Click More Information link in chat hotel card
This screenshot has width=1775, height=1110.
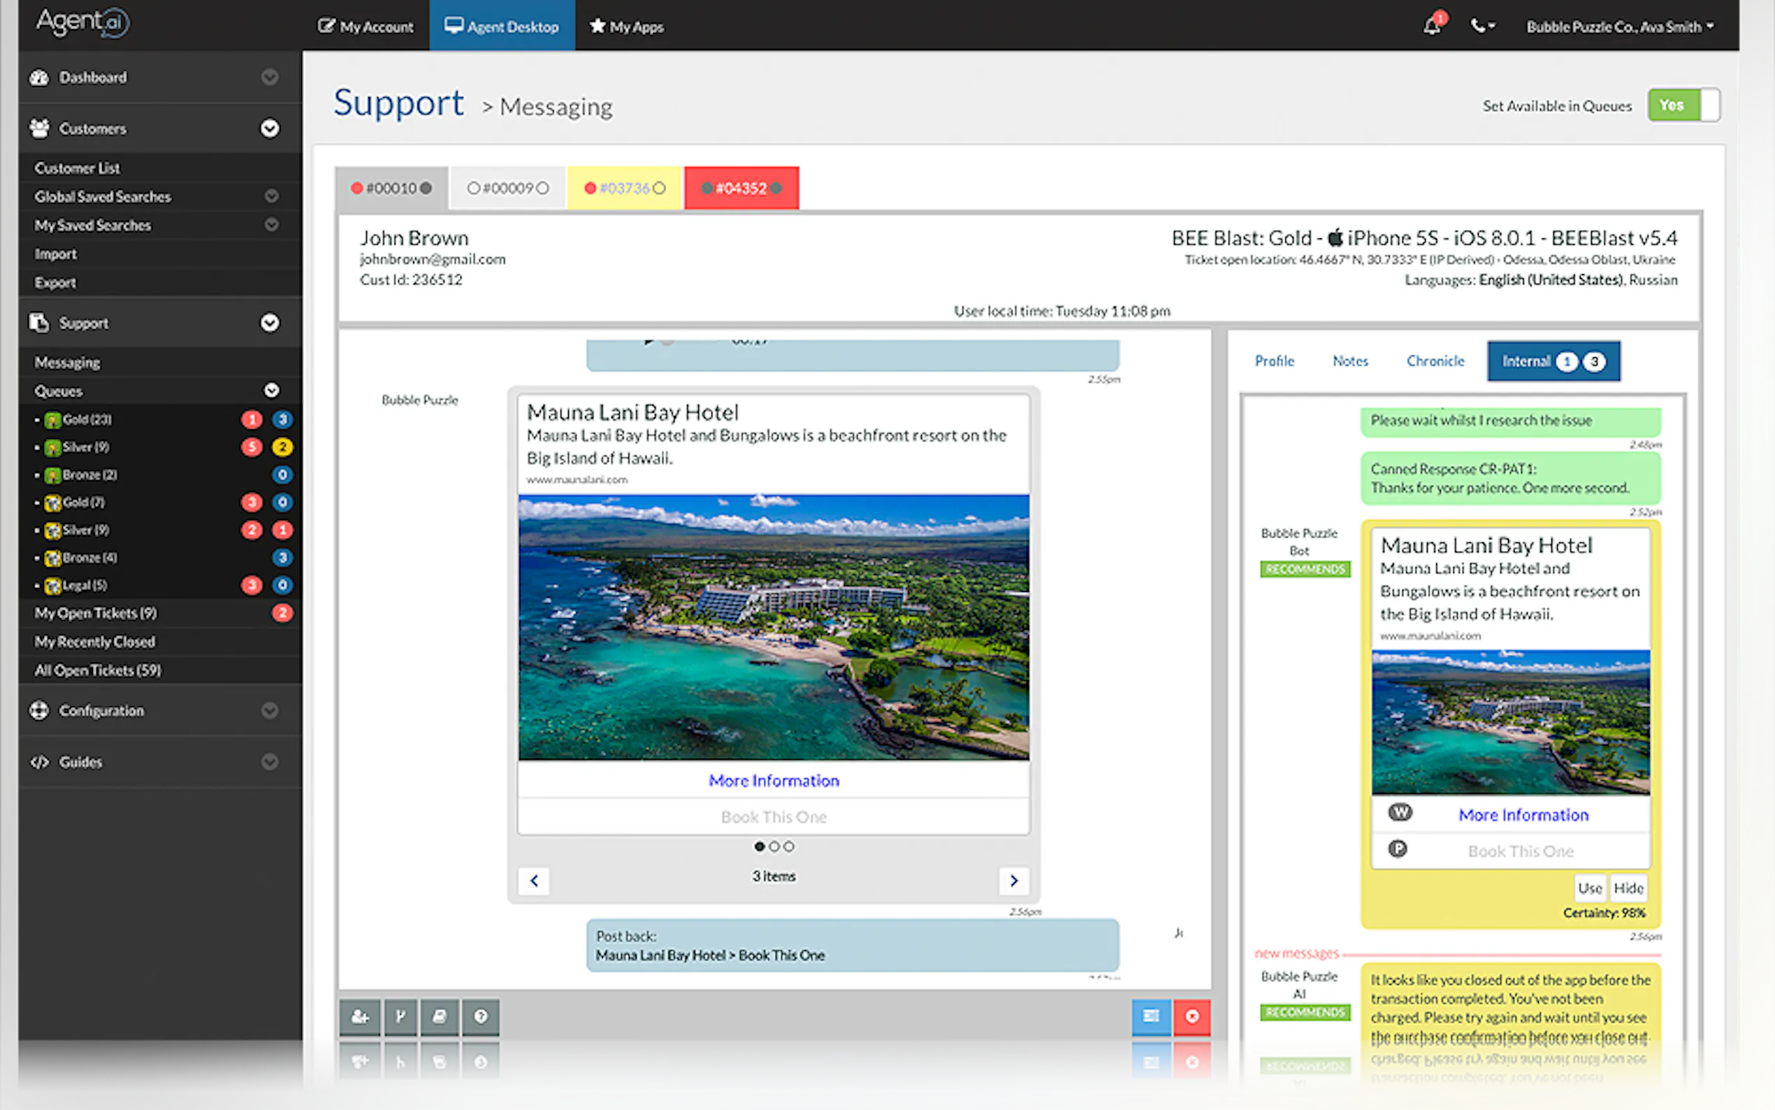pos(774,780)
